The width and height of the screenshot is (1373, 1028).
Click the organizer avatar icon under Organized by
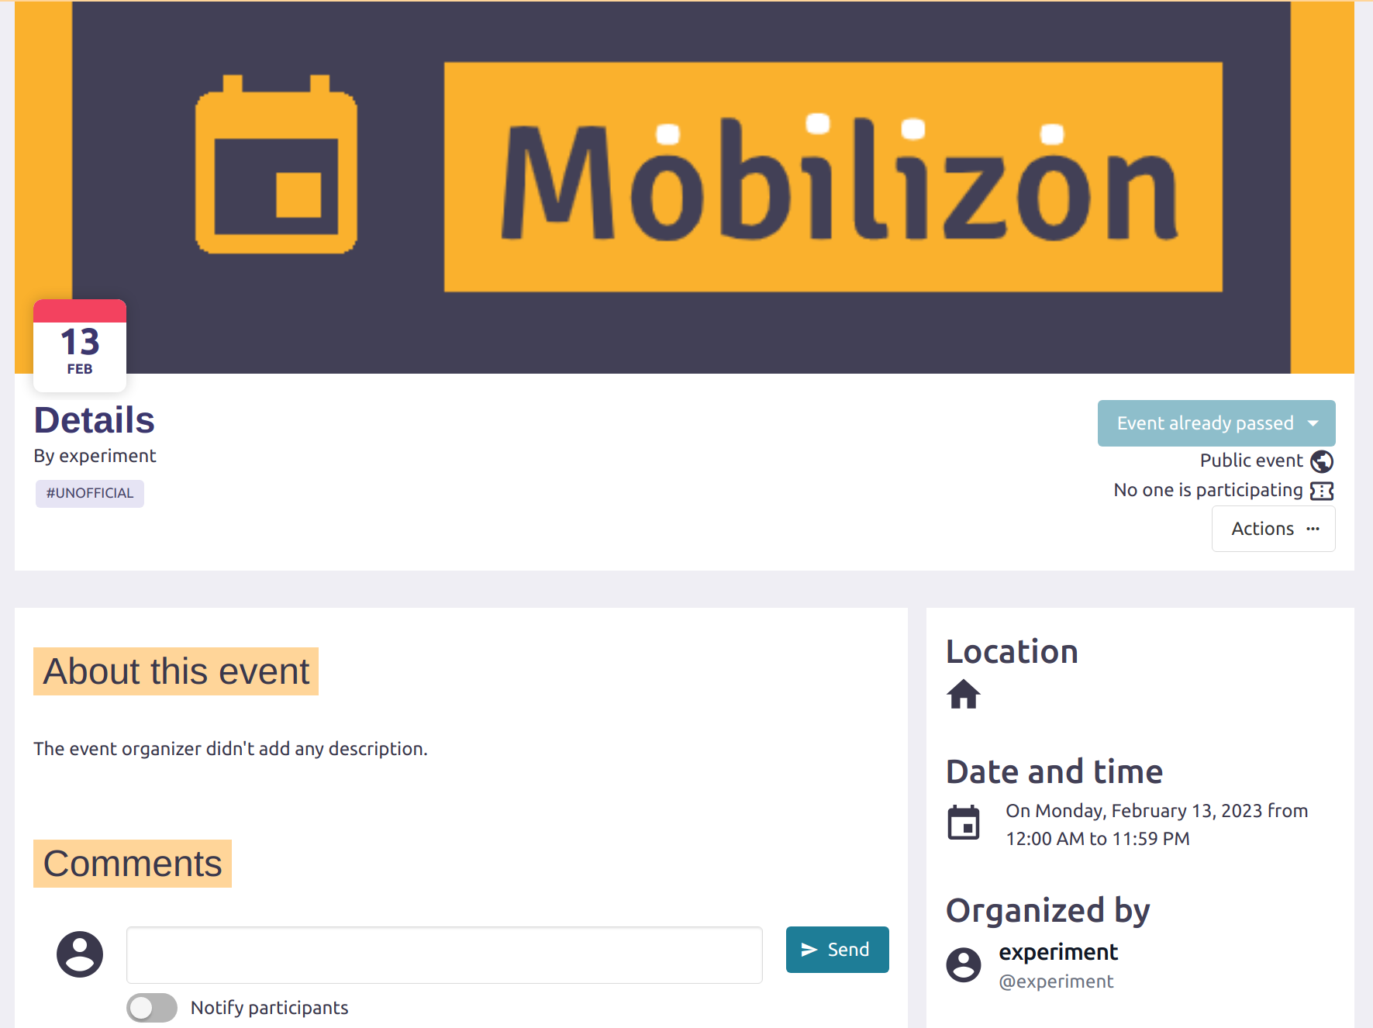pyautogui.click(x=964, y=964)
